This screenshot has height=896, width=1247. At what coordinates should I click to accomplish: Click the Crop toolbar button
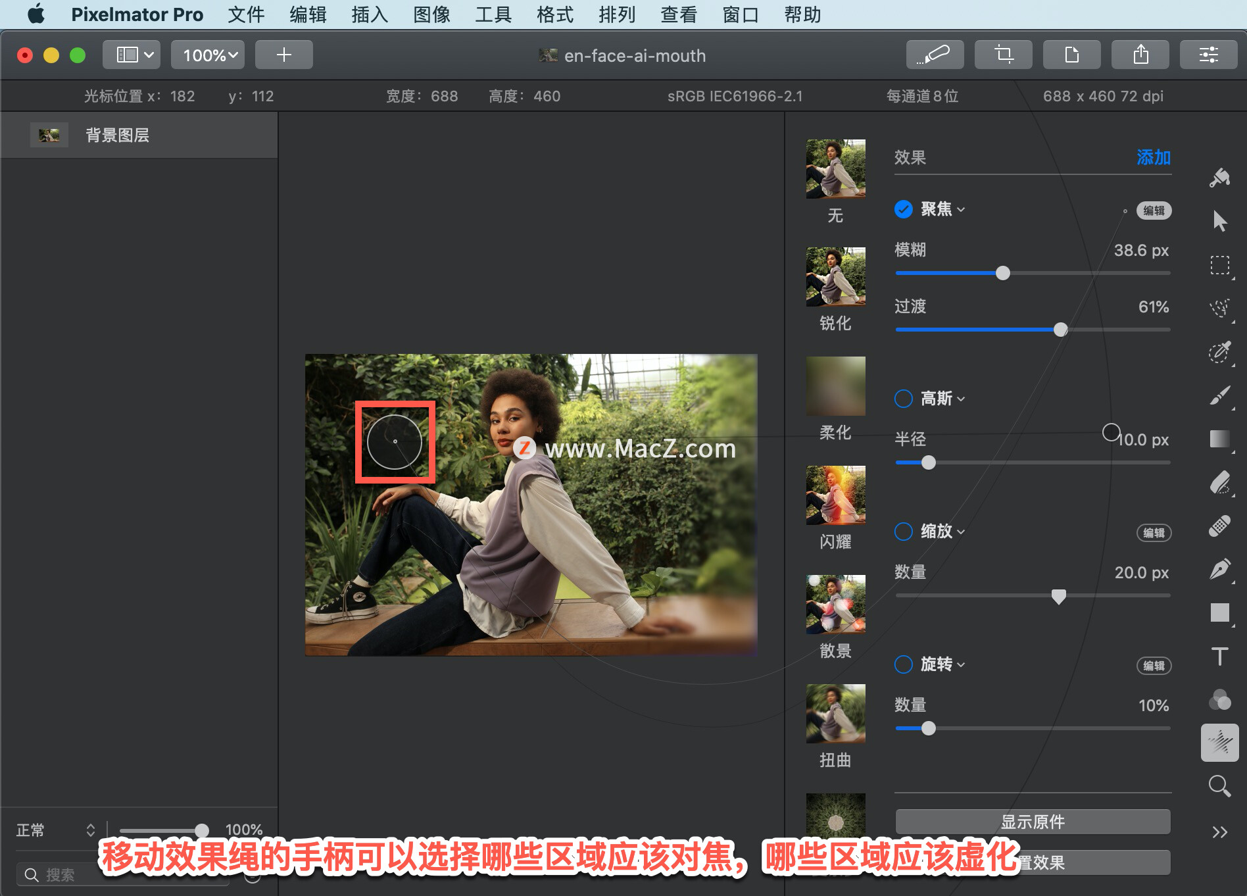pos(1004,55)
